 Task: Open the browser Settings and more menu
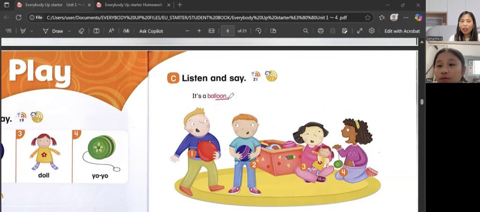(405, 17)
